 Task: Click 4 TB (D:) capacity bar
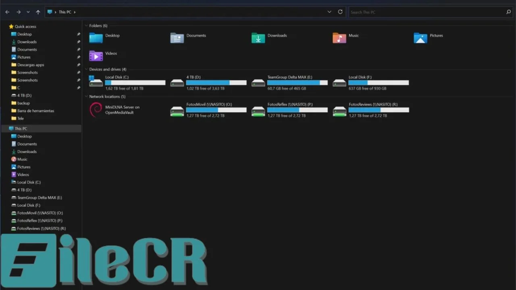tap(216, 83)
